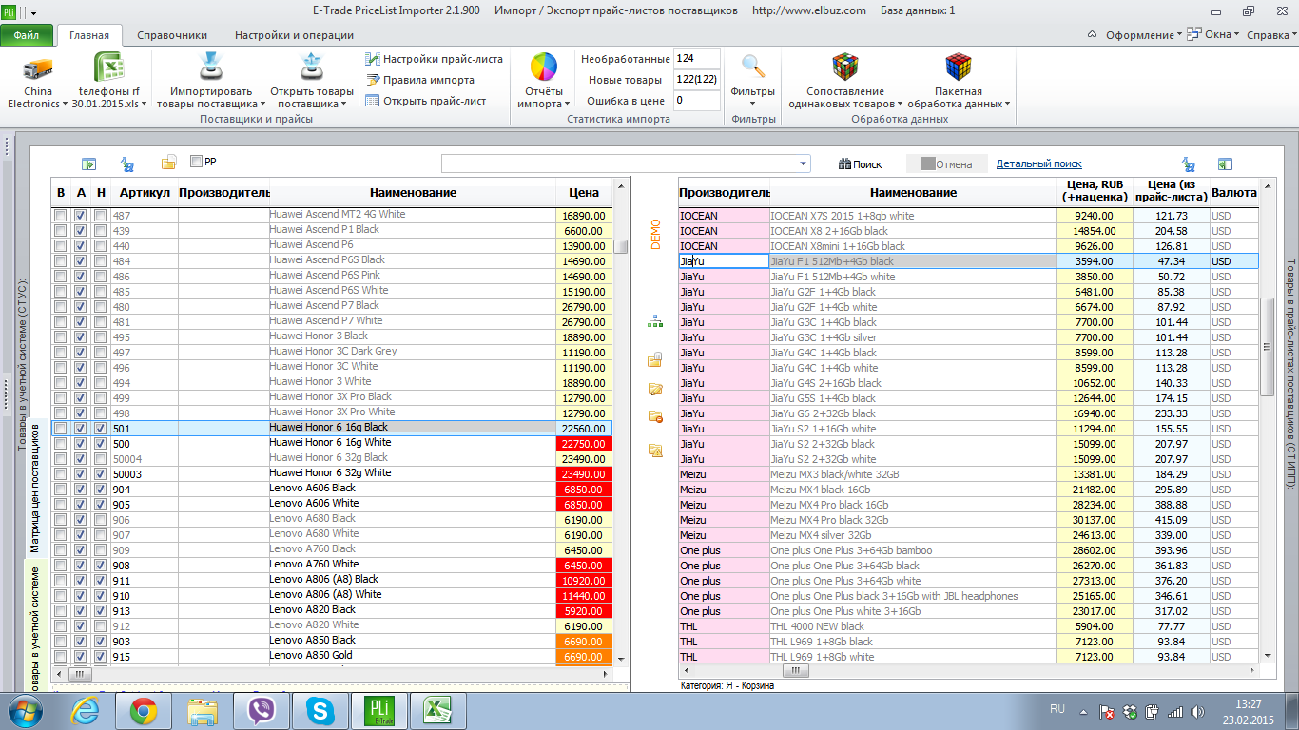
Task: Toggle the А checkbox for article 913
Action: (x=81, y=611)
